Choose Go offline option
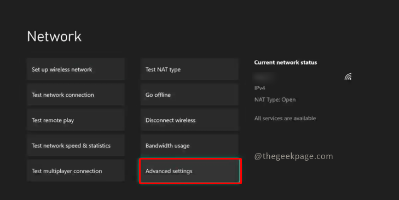 click(189, 95)
